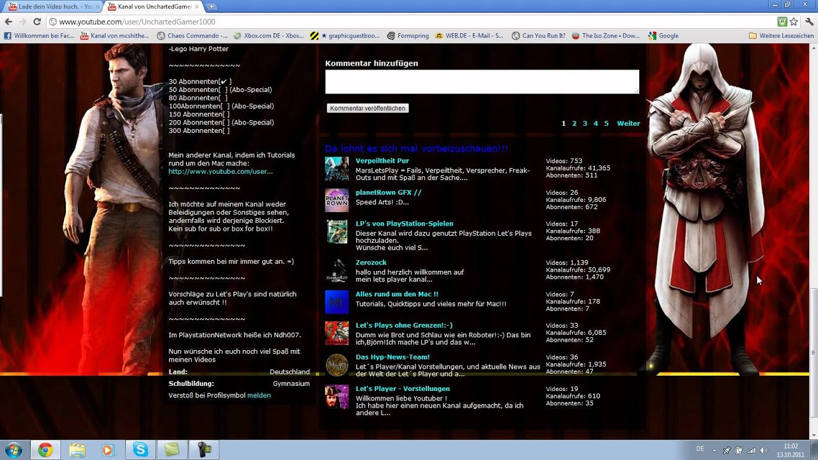Open 'Chaos Commando' bookmark

pos(192,36)
